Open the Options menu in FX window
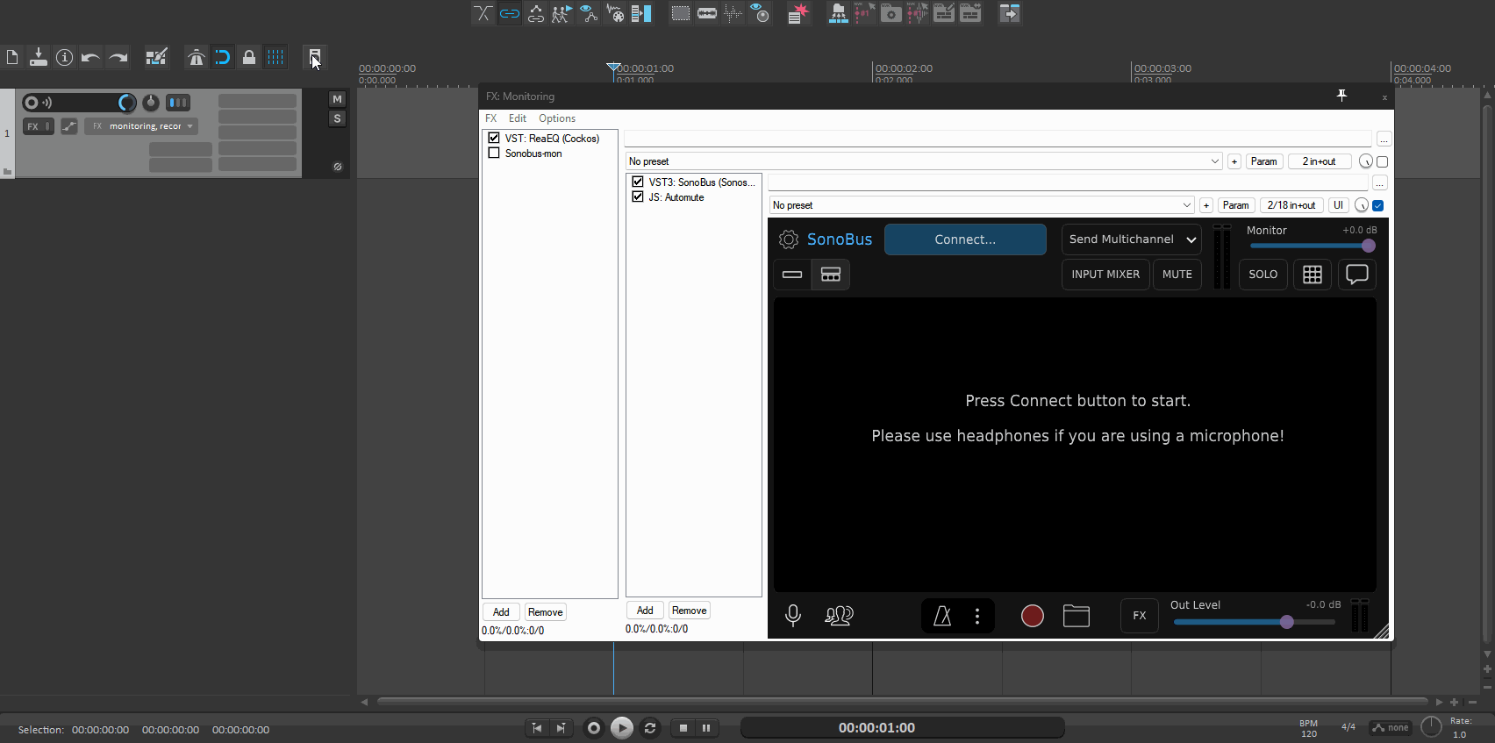Screen dimensions: 1495x743 (556, 118)
